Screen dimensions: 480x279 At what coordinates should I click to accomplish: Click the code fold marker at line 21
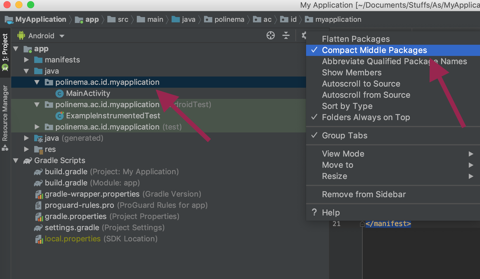tap(362, 224)
